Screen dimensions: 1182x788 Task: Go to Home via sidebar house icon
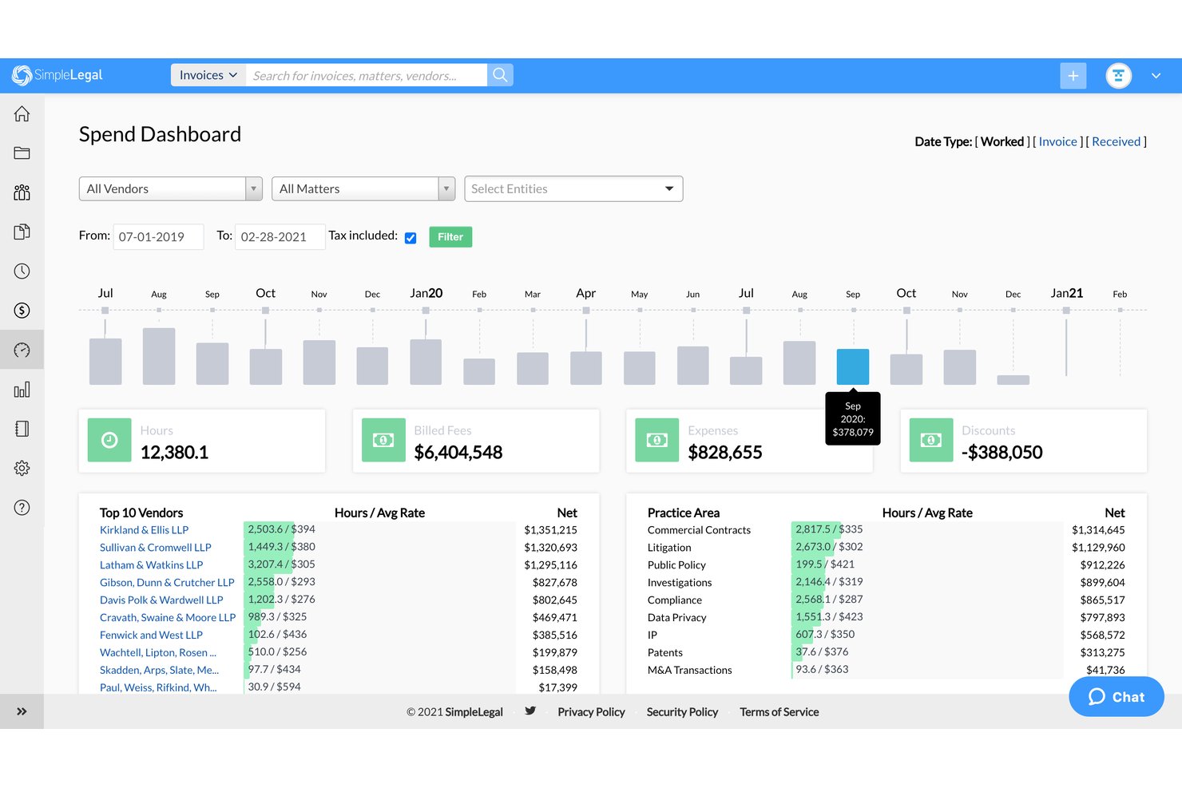[22, 114]
